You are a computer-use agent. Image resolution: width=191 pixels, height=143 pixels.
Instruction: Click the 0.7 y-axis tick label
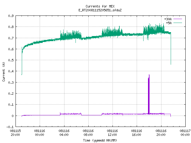tap(11, 38)
